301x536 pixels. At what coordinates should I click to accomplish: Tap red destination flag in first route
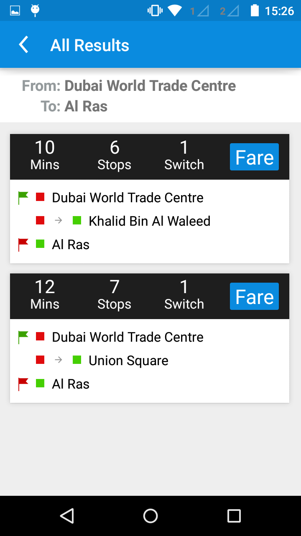tap(23, 245)
